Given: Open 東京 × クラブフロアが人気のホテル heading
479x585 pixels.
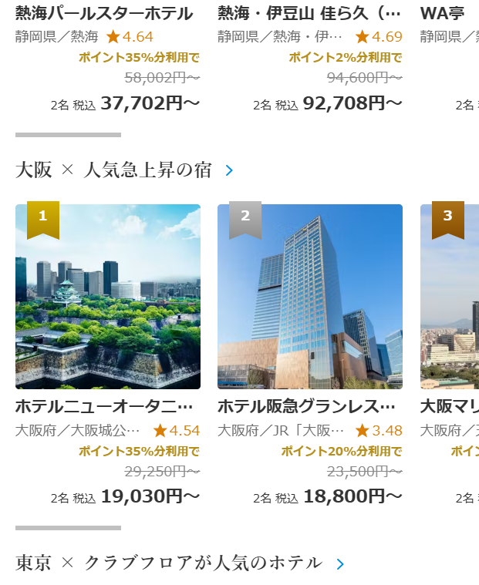Looking at the screenshot, I should click(x=169, y=563).
